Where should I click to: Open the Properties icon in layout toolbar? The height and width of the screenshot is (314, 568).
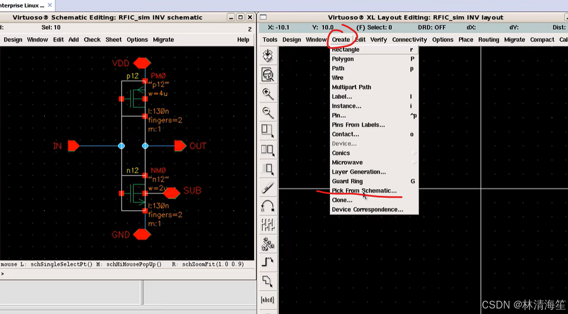click(x=268, y=225)
